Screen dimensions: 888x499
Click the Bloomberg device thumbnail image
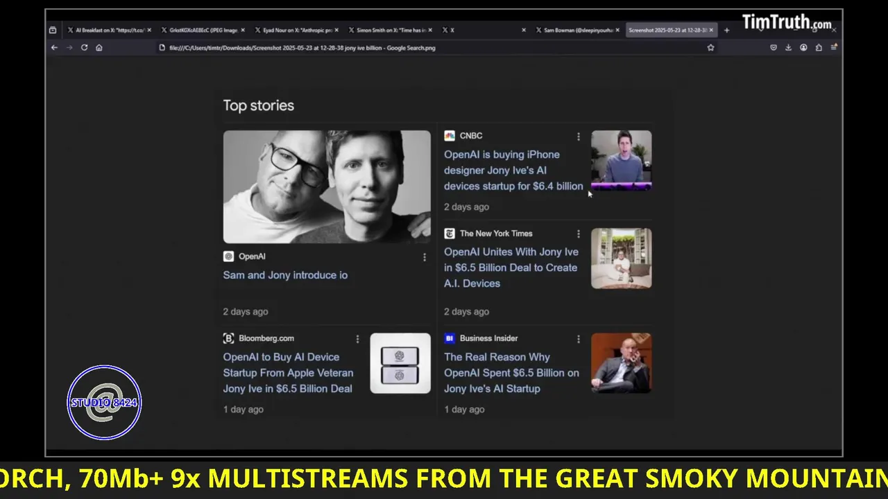400,363
